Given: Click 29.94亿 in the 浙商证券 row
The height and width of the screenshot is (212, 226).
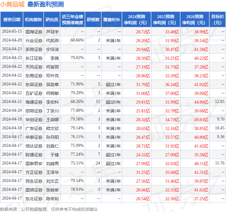Looking at the screenshot, I should 143,49.
